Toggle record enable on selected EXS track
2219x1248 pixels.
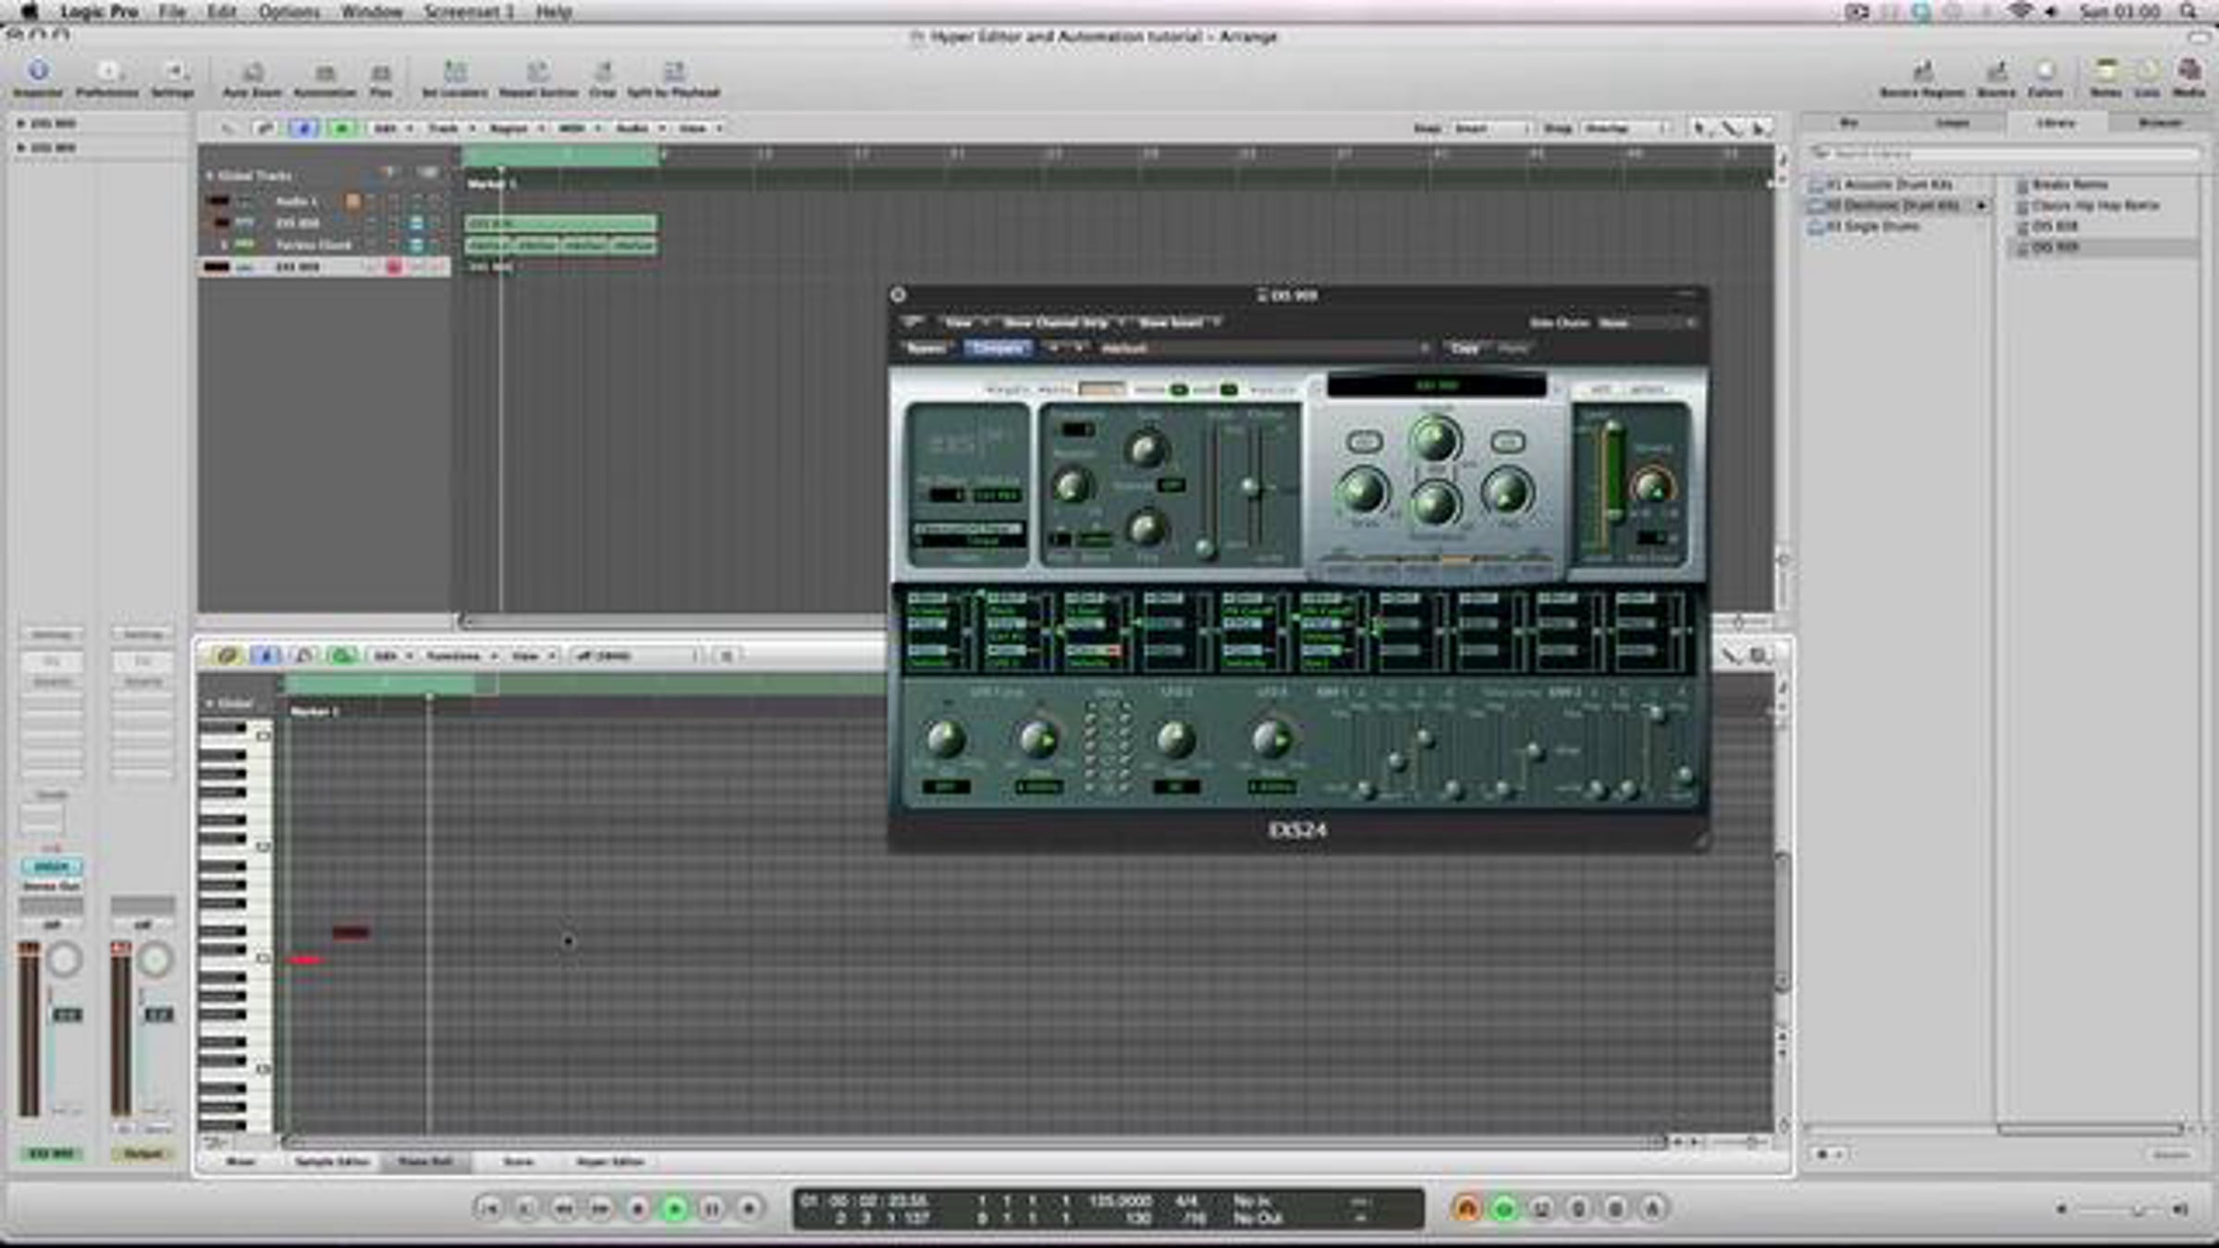tap(393, 267)
